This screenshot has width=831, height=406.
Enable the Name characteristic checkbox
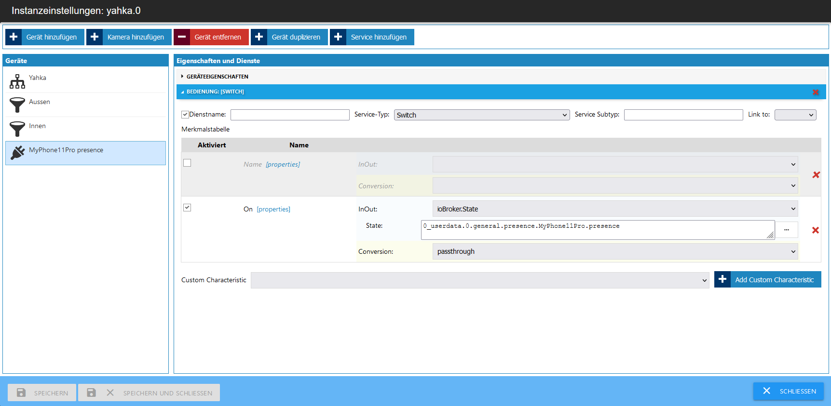tap(187, 163)
